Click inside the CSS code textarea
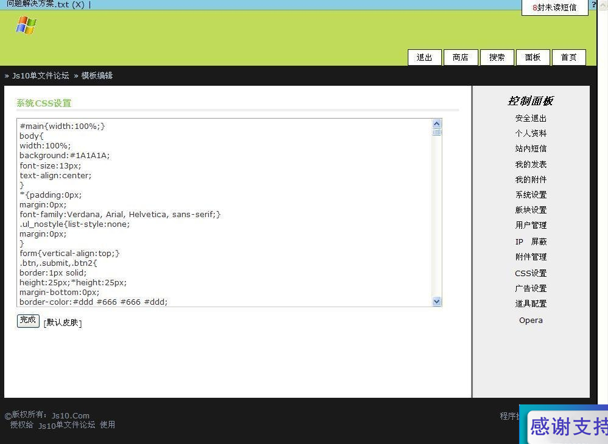 pos(224,213)
